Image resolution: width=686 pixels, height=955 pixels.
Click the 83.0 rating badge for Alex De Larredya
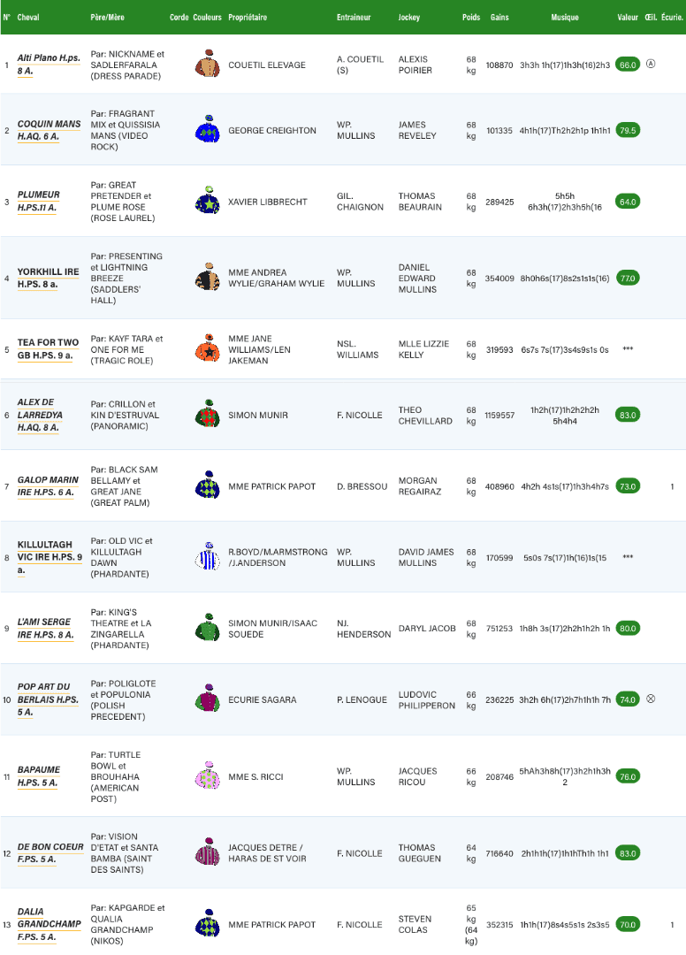pos(628,414)
